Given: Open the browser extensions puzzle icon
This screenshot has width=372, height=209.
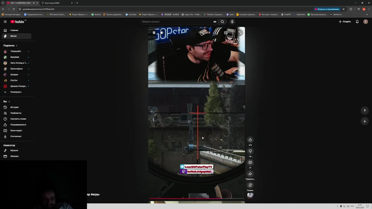Looking at the screenshot, I should click(x=351, y=9).
